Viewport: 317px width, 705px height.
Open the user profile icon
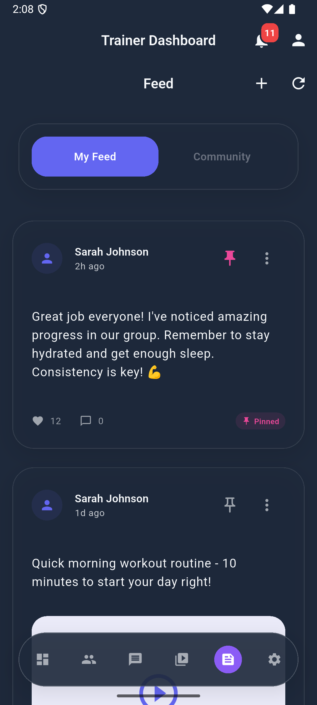pyautogui.click(x=298, y=40)
